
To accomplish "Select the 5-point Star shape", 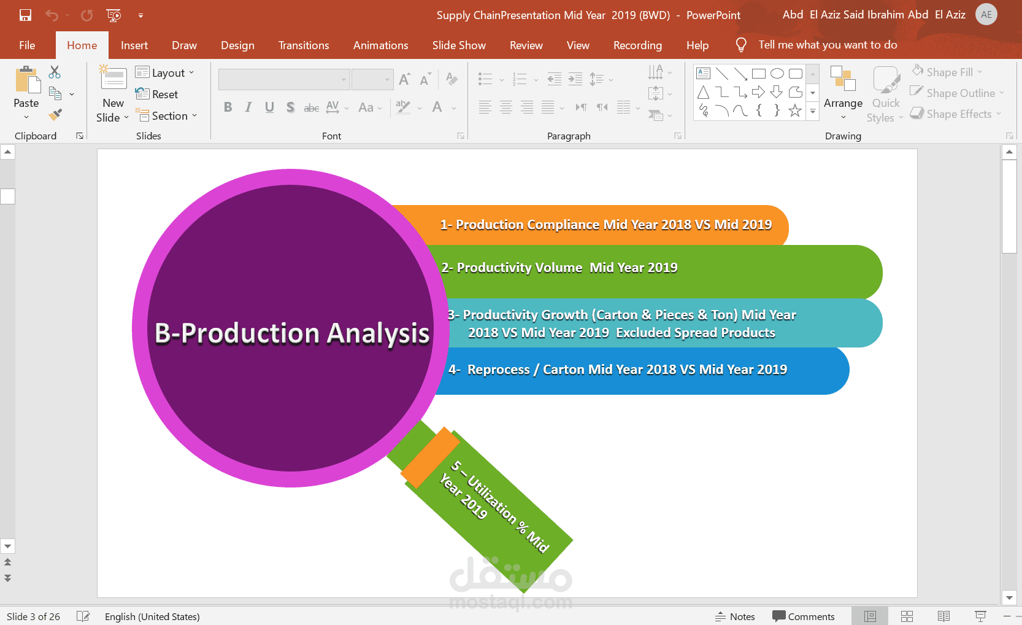I will (x=795, y=111).
